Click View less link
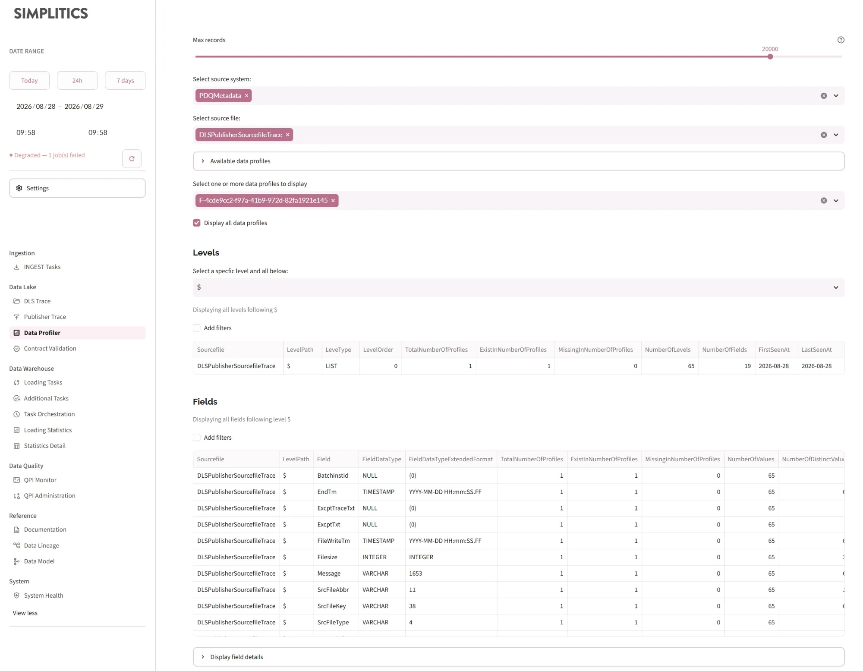Viewport: 863px width, 671px height. pos(25,613)
